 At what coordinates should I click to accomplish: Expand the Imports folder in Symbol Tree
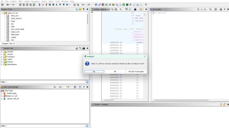tap(2, 52)
